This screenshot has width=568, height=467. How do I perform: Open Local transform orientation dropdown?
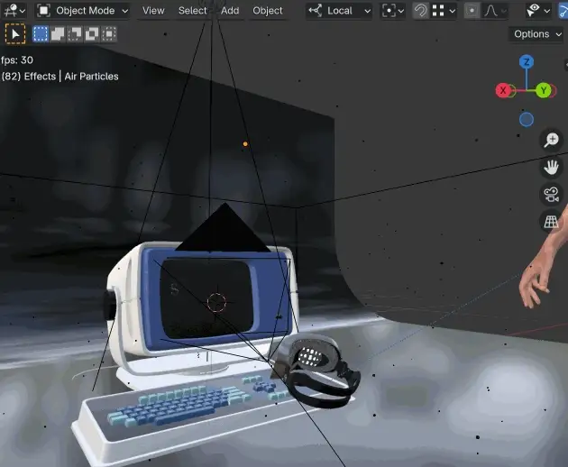click(339, 11)
